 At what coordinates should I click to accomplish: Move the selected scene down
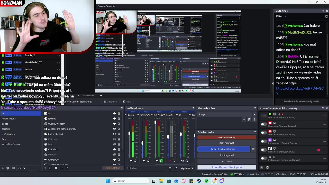tap(24, 168)
